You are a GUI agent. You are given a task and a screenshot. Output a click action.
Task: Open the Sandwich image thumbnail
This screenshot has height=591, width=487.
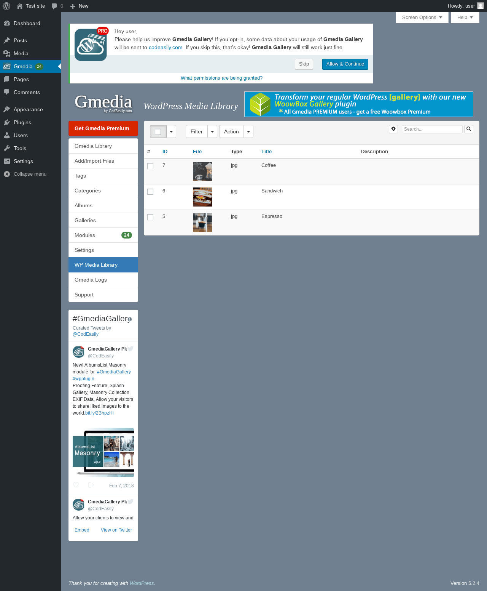(202, 197)
